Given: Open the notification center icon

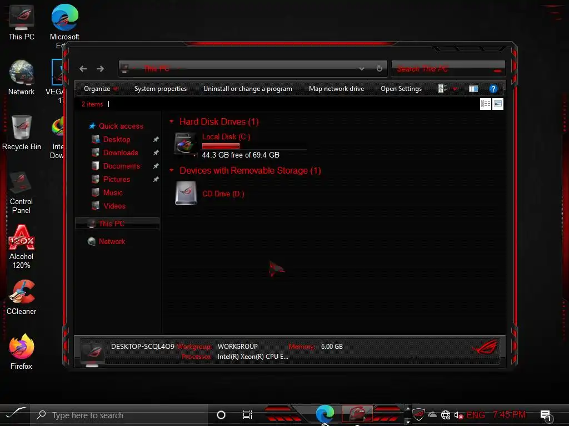Looking at the screenshot, I should [x=546, y=415].
